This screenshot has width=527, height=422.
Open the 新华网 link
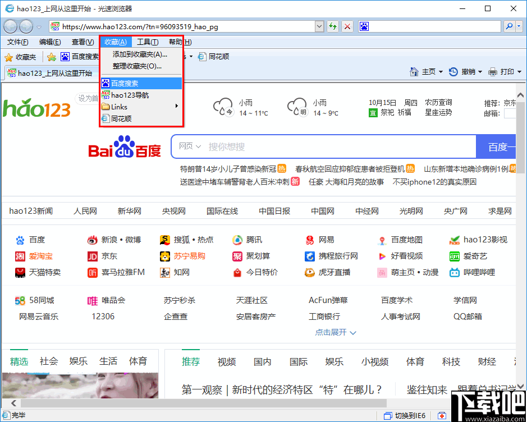pyautogui.click(x=130, y=211)
